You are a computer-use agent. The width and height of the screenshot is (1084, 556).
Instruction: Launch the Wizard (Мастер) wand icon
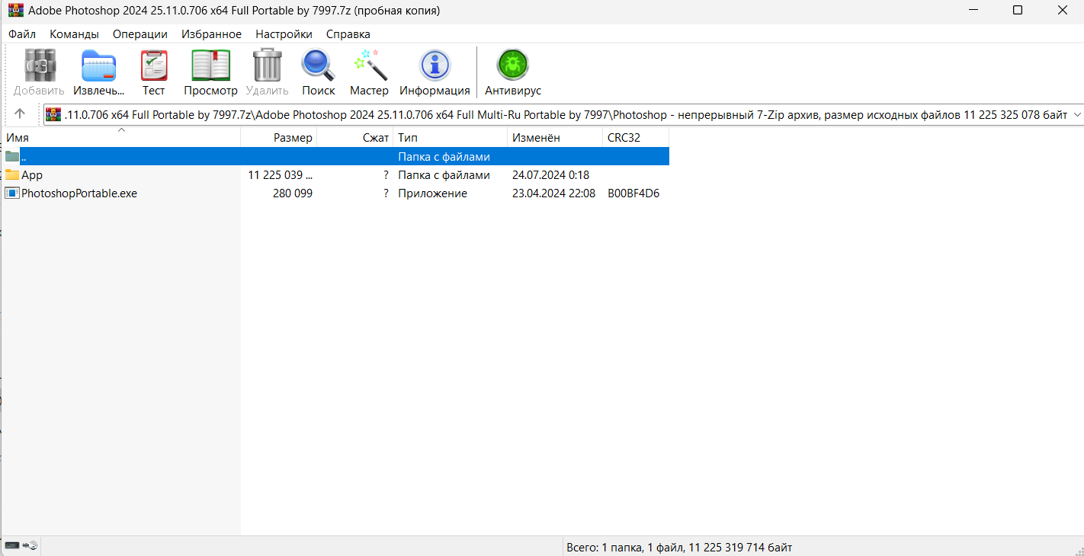pyautogui.click(x=370, y=66)
